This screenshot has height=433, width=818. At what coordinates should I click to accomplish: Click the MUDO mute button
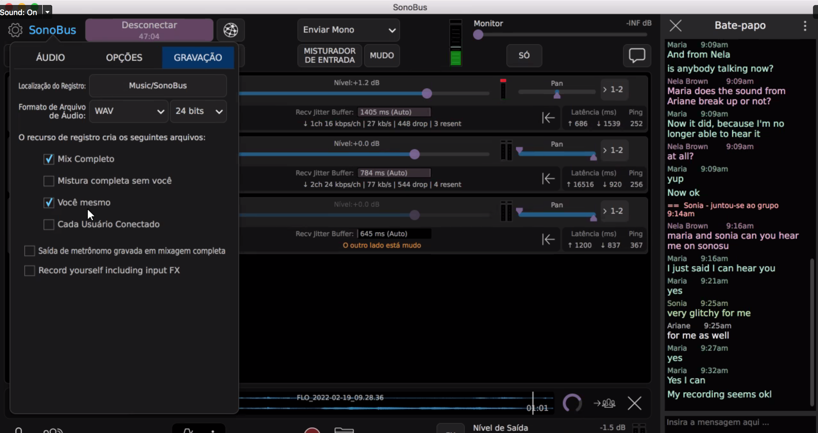382,56
